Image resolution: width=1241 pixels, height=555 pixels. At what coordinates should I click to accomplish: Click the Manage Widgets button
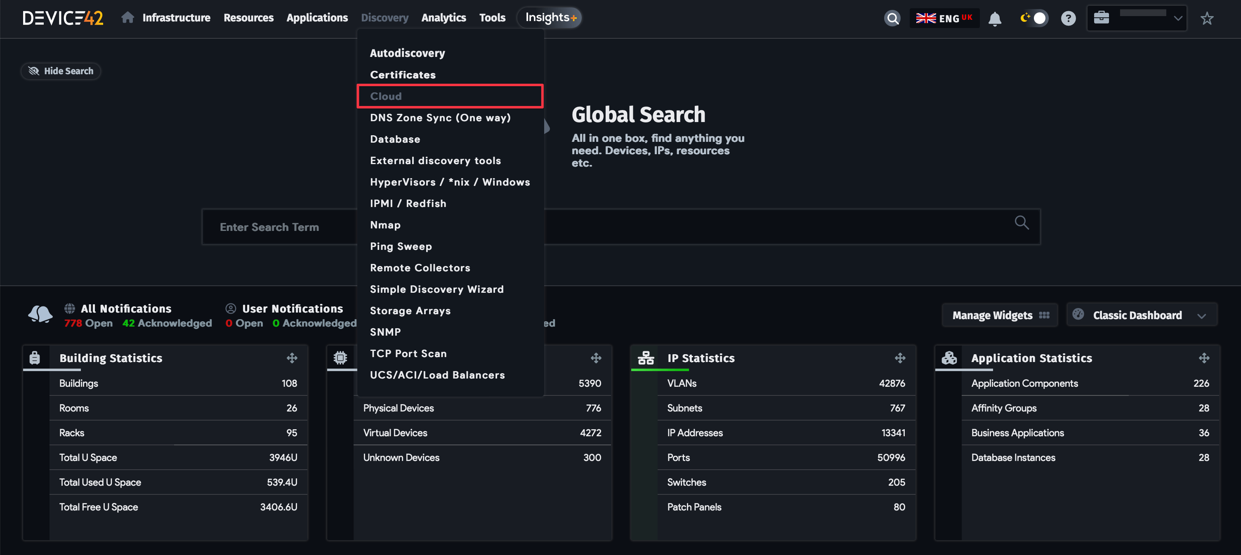tap(1000, 315)
